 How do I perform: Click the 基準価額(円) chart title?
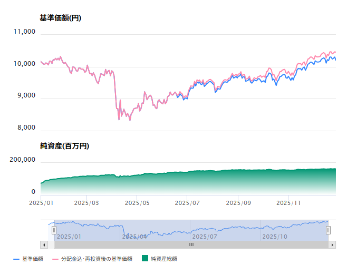(60, 18)
